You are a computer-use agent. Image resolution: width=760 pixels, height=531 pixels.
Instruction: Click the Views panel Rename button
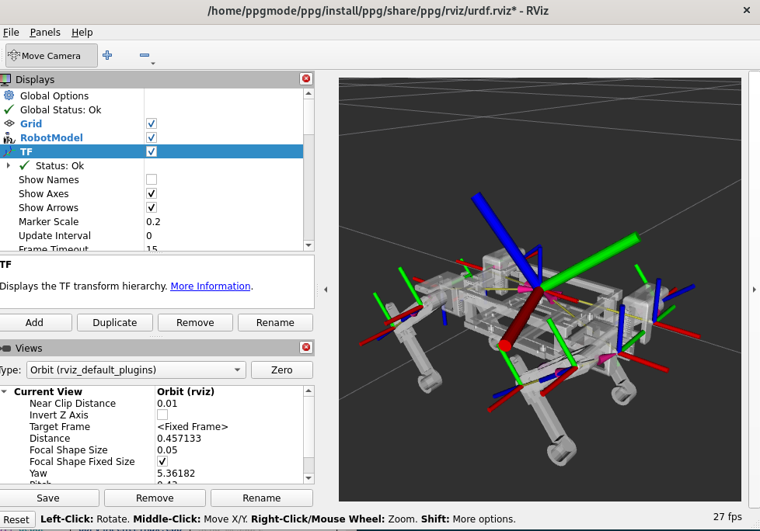pos(262,498)
